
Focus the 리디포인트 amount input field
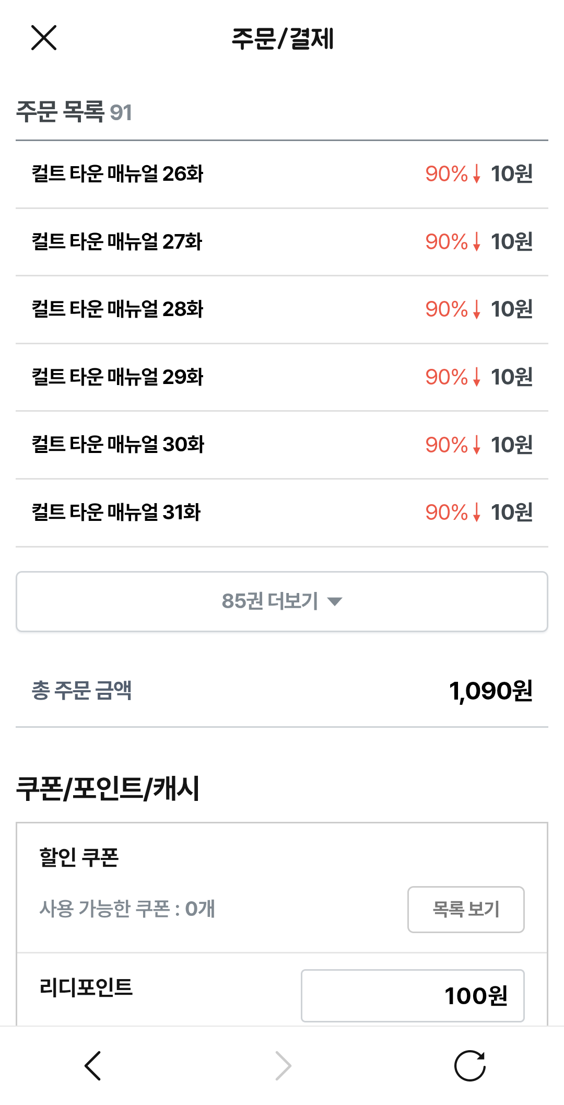(x=413, y=996)
